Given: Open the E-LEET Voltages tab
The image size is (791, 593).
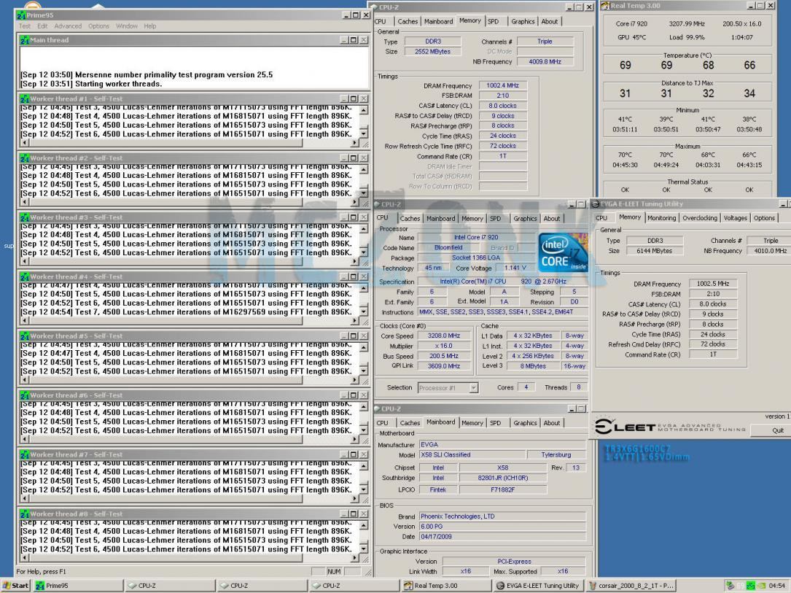Looking at the screenshot, I should pyautogui.click(x=735, y=218).
